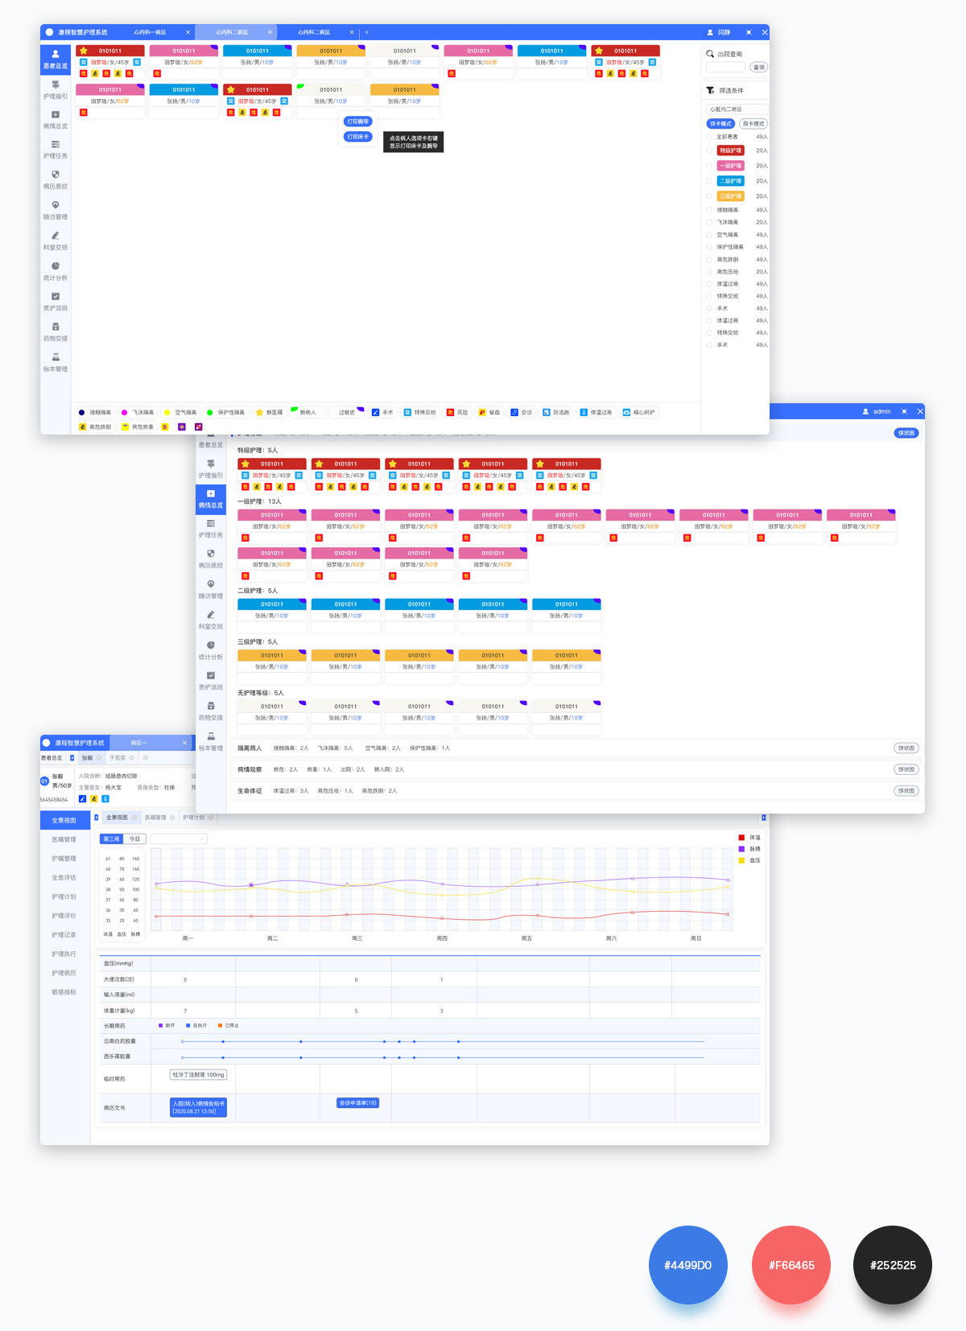Switch to the 心内科一病区 tab
Screen dimensions: 966x1331
point(151,32)
